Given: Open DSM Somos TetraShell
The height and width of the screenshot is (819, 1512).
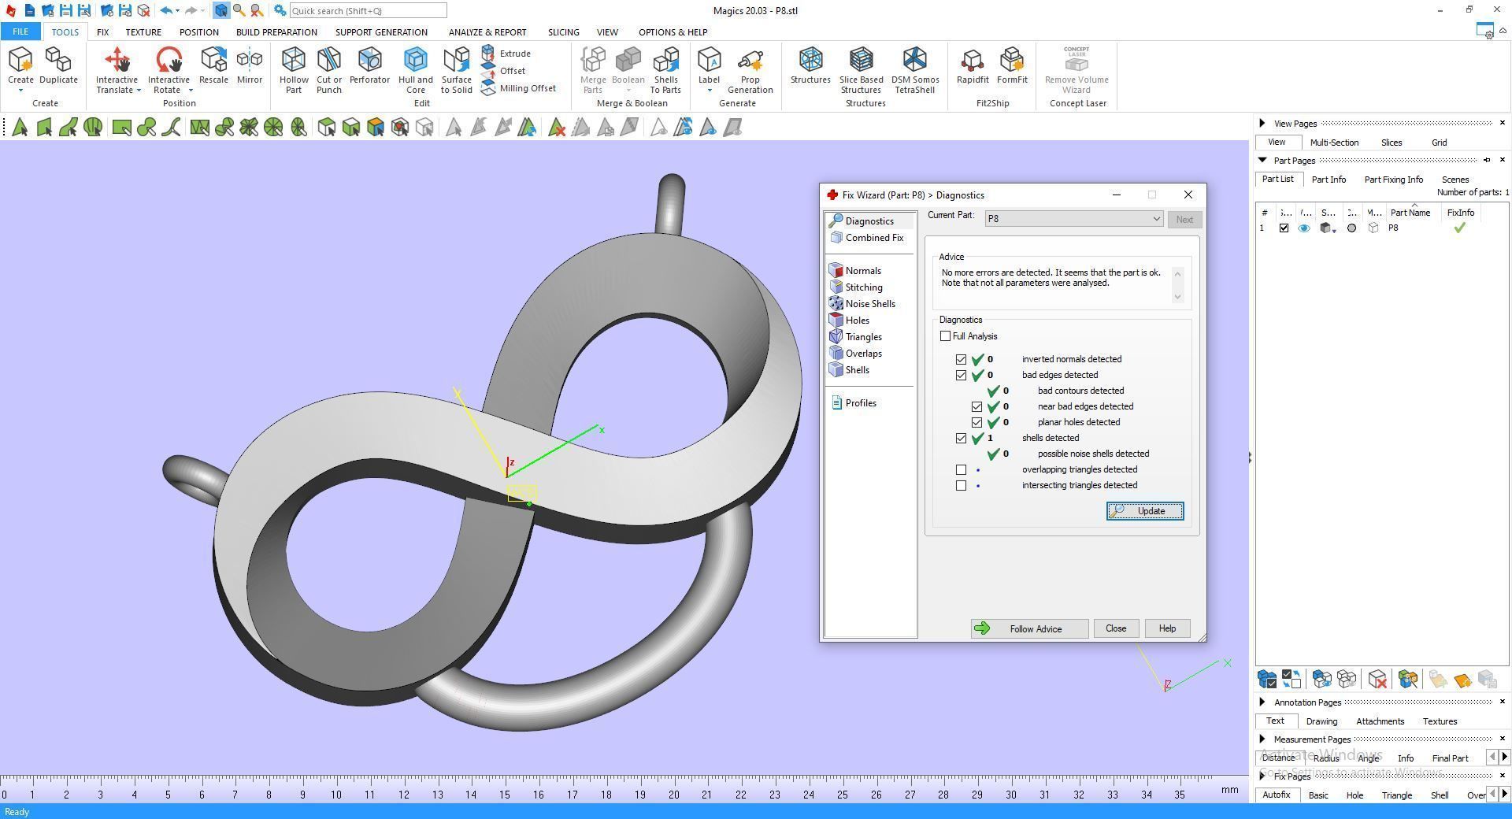Looking at the screenshot, I should click(x=915, y=70).
